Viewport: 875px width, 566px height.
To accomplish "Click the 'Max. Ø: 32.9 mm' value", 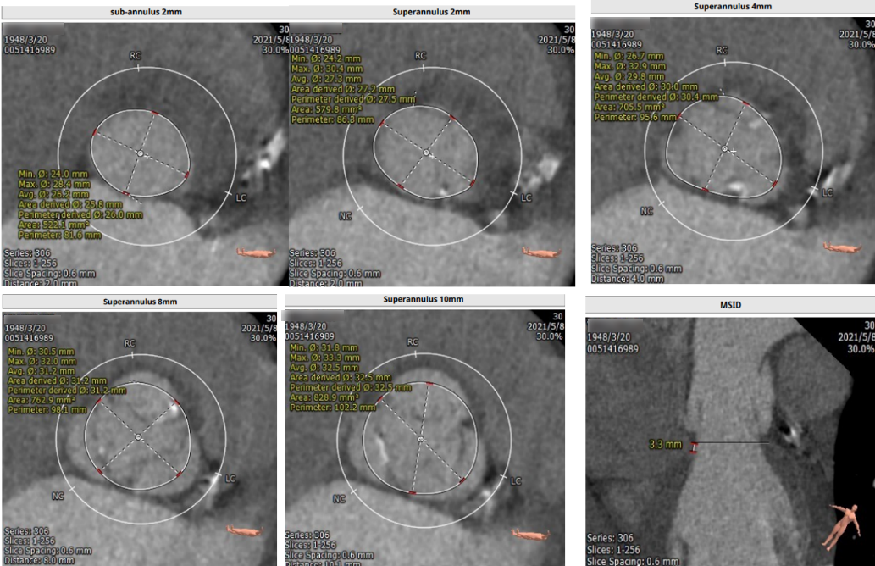I will tap(630, 66).
